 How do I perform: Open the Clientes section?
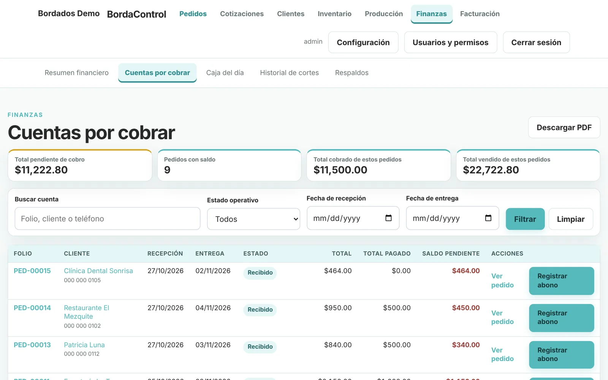coord(291,14)
